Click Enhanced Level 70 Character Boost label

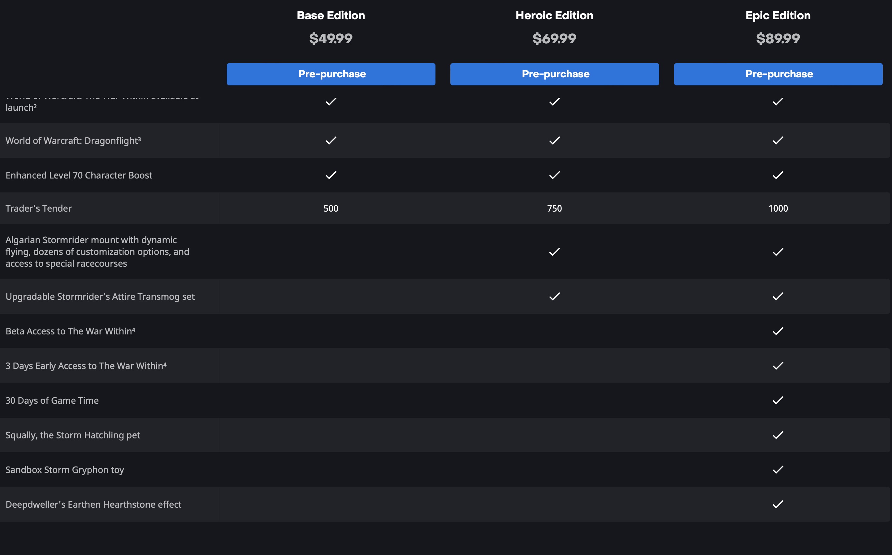[79, 175]
